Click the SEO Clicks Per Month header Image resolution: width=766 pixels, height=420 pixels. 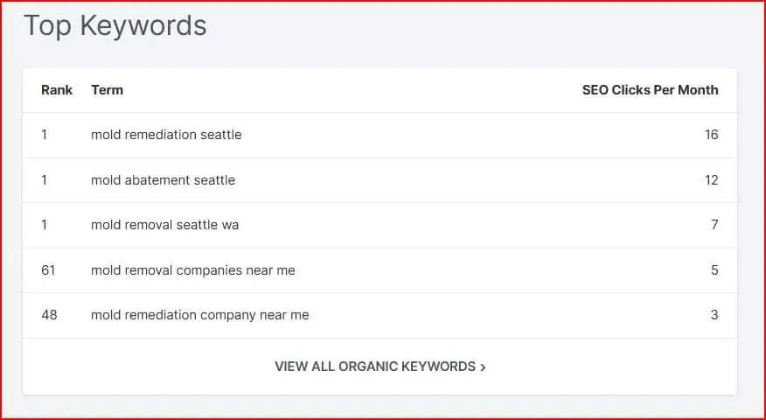click(650, 90)
